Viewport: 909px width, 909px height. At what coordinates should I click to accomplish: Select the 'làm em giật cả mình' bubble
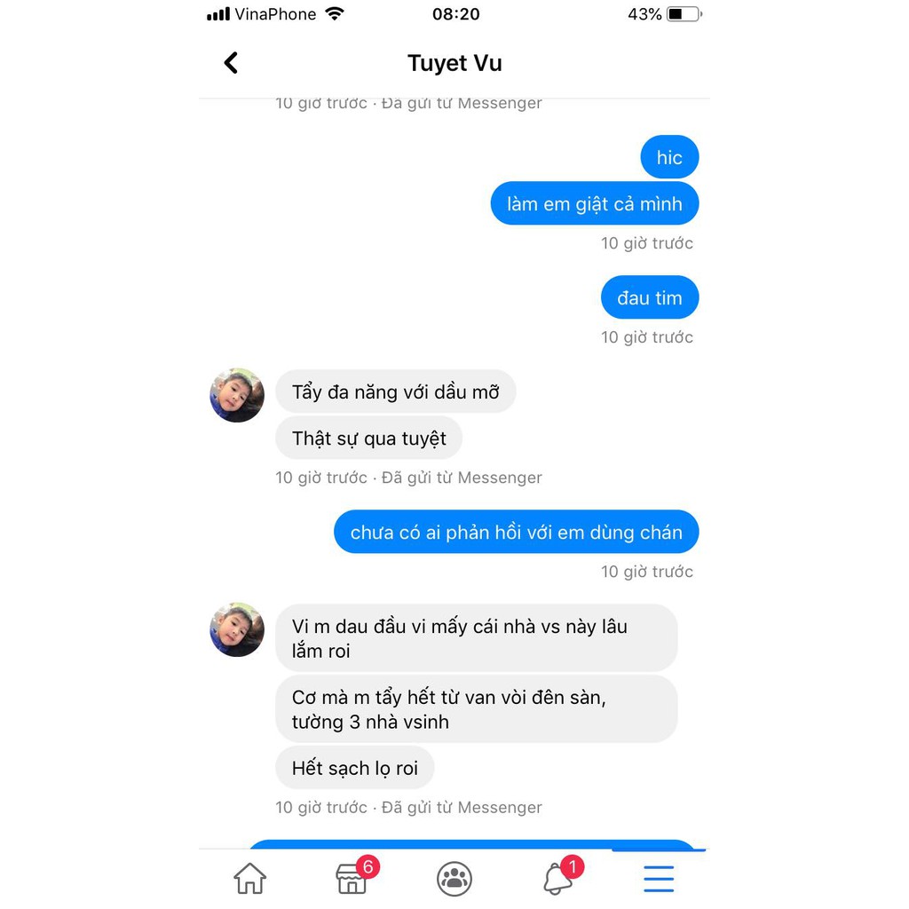pyautogui.click(x=594, y=203)
